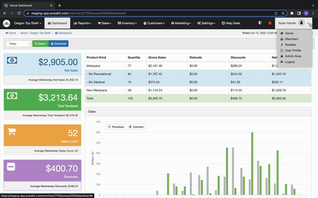
Task: Open Help Desk link
Action: point(231,23)
